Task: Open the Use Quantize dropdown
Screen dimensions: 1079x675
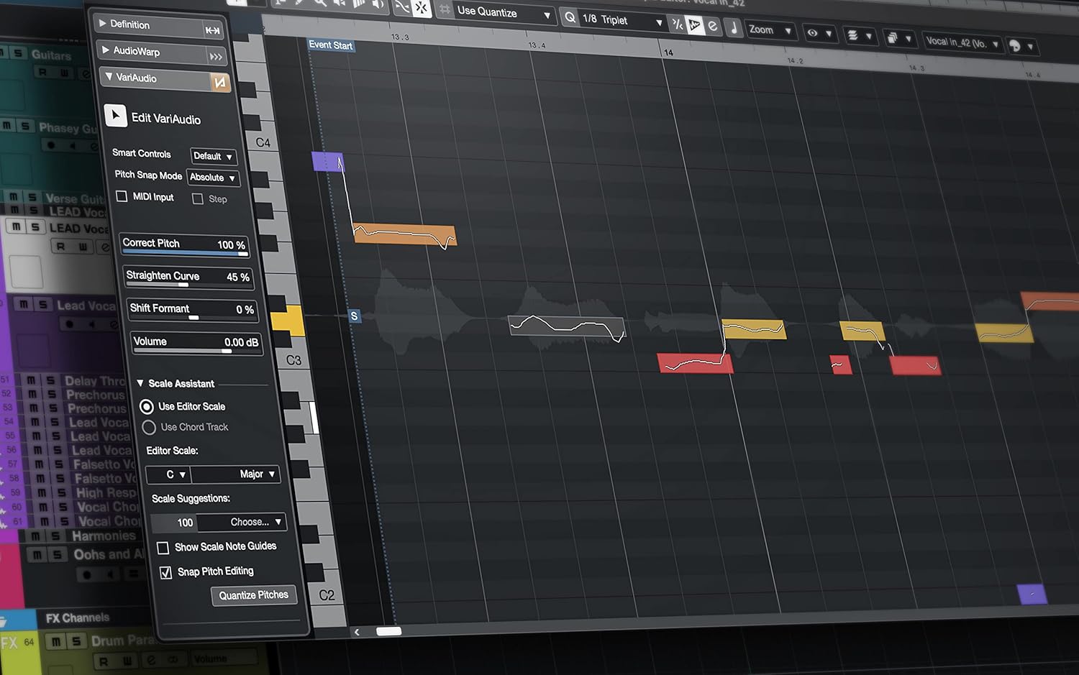Action: [496, 13]
